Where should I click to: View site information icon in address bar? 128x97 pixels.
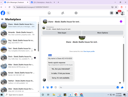point(14,7)
